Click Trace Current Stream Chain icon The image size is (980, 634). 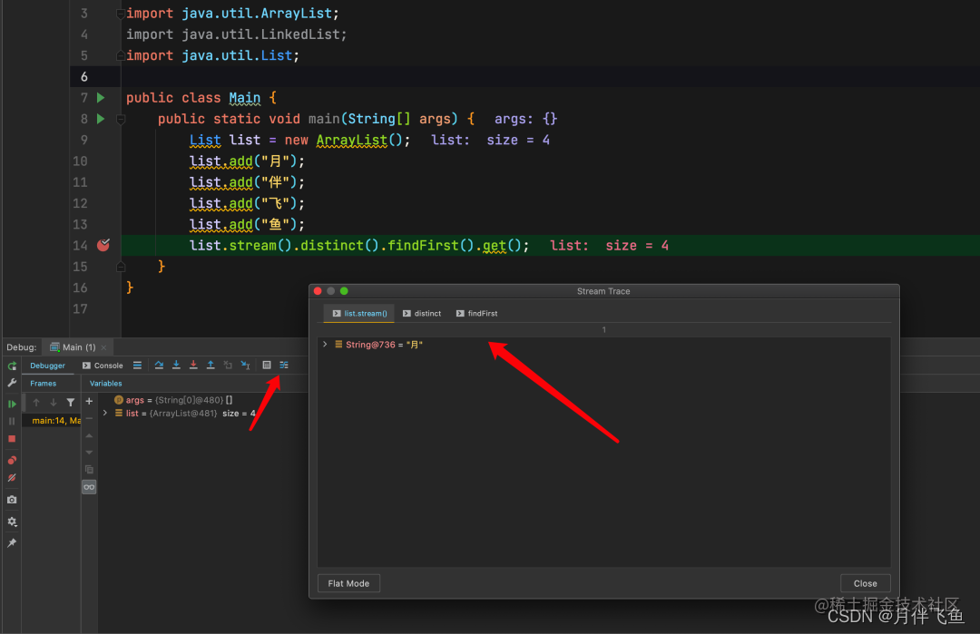pos(284,366)
